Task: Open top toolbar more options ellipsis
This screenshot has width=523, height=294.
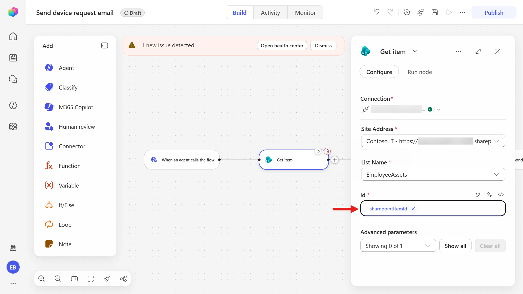Action: [463, 12]
